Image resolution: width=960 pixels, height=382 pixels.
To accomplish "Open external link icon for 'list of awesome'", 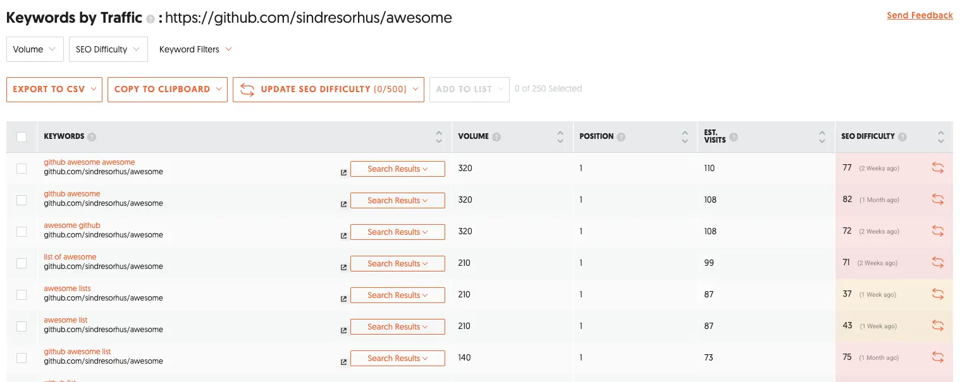I will coord(343,267).
